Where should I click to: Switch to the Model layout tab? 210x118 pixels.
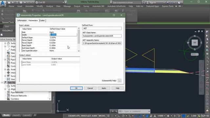click(x=6, y=115)
